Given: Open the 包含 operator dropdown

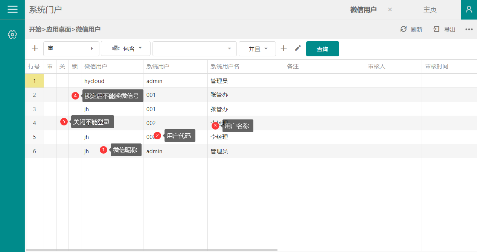Looking at the screenshot, I should [126, 49].
